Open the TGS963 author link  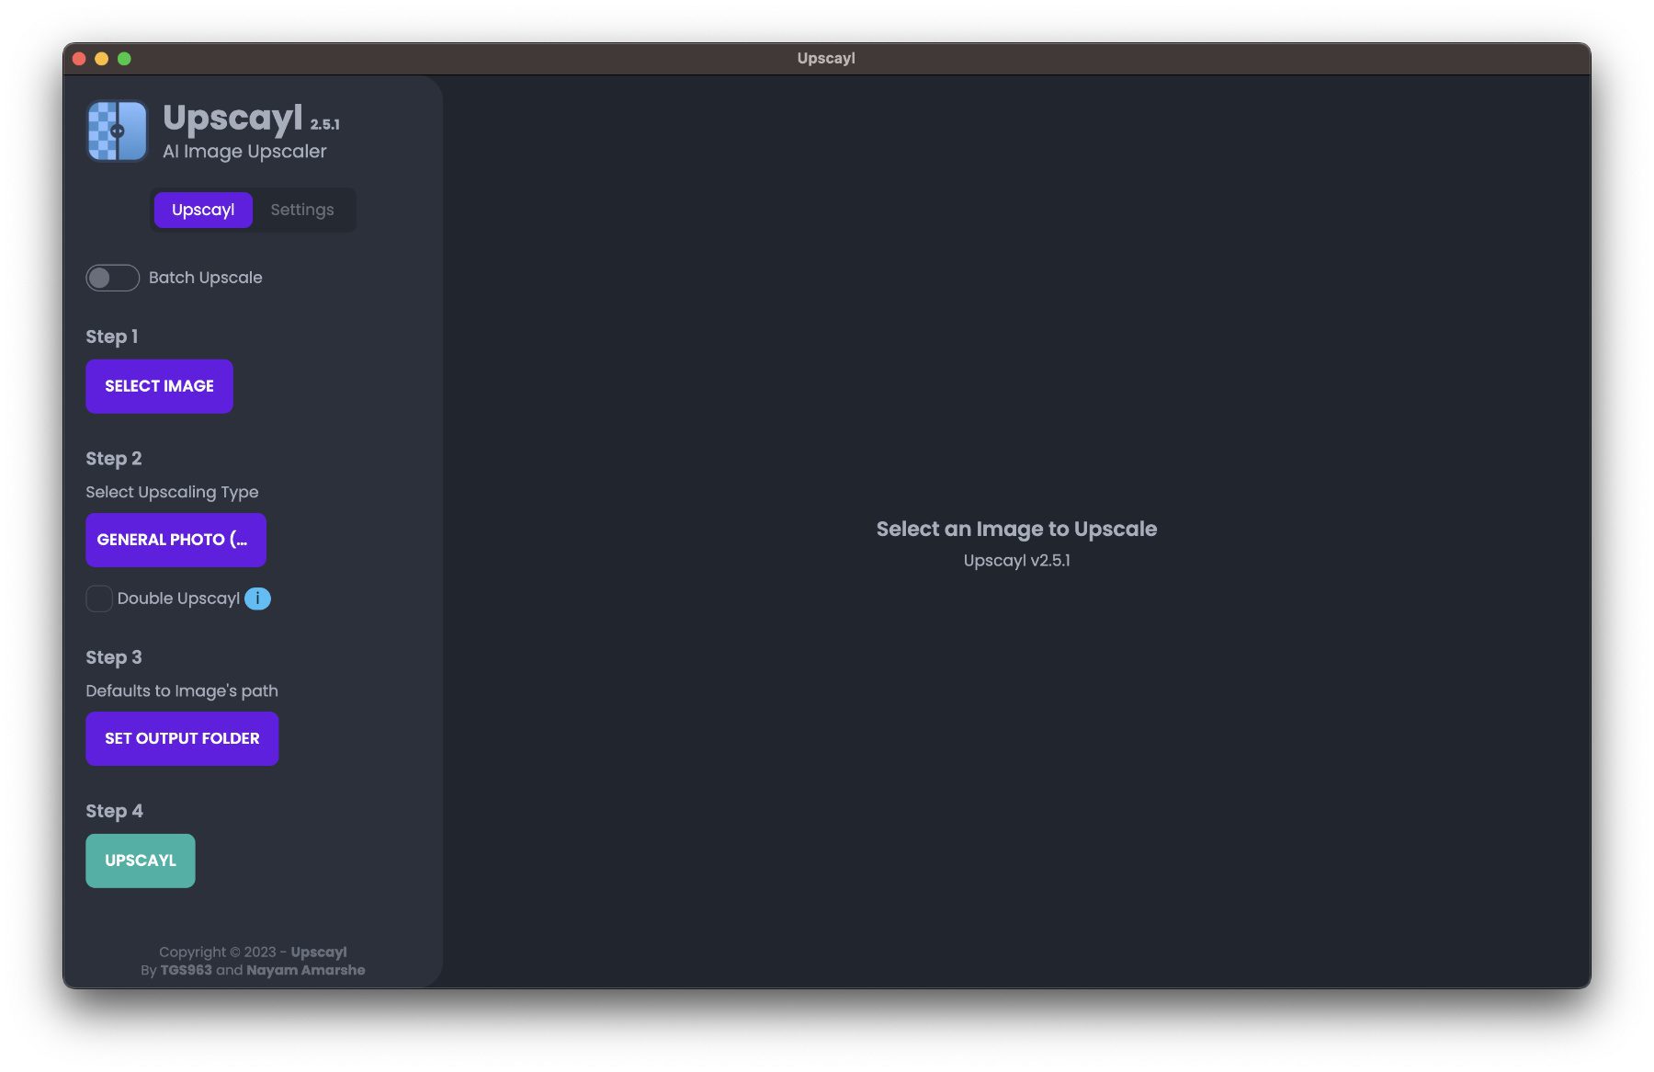186,970
